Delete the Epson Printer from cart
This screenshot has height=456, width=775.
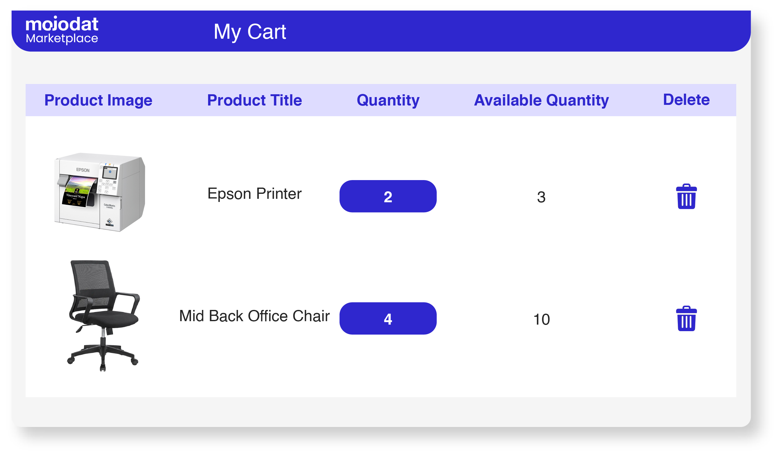[x=686, y=196]
